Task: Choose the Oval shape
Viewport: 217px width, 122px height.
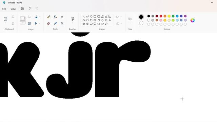Action: coord(91,17)
